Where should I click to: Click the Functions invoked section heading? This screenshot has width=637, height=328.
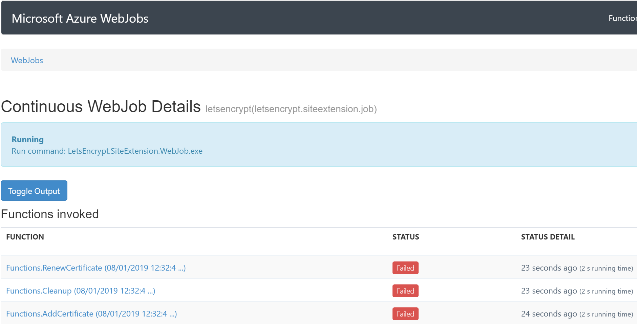pyautogui.click(x=50, y=214)
